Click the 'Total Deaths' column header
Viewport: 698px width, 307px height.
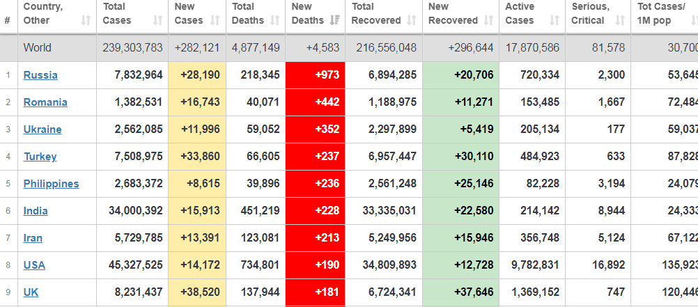point(256,17)
